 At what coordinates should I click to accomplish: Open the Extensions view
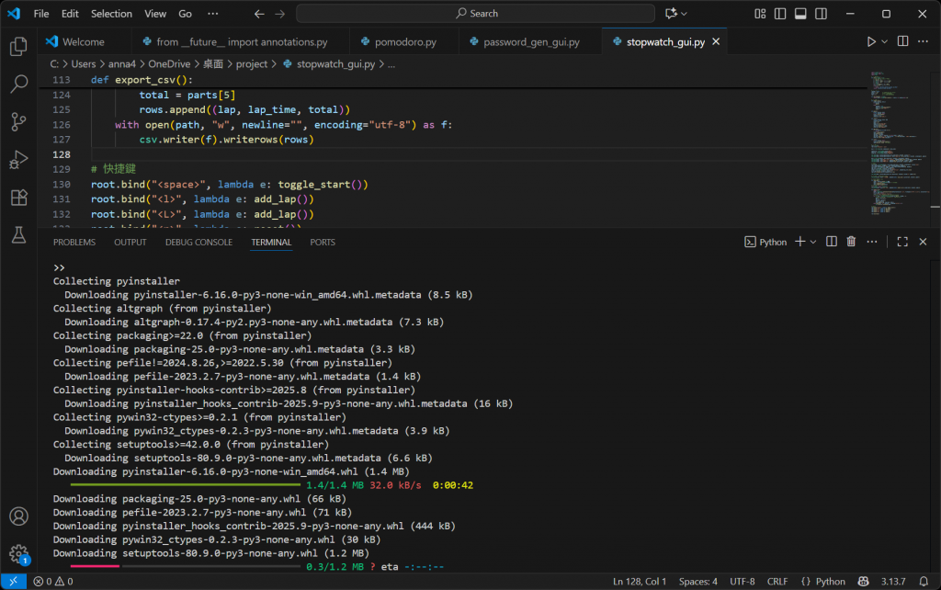click(x=18, y=198)
